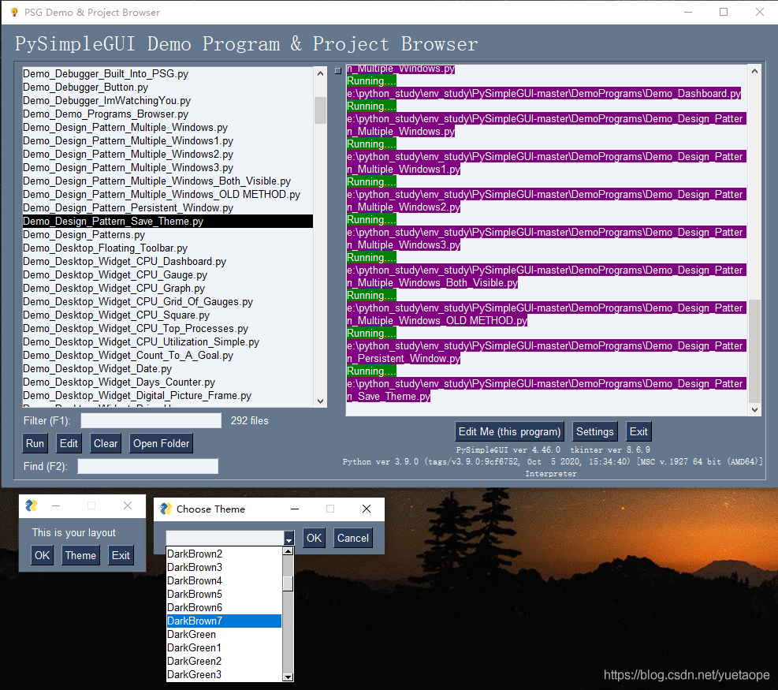Select Demo_Desktop_Widget_CPU_Grid_Of_Gauges.py
The width and height of the screenshot is (778, 690).
click(168, 302)
